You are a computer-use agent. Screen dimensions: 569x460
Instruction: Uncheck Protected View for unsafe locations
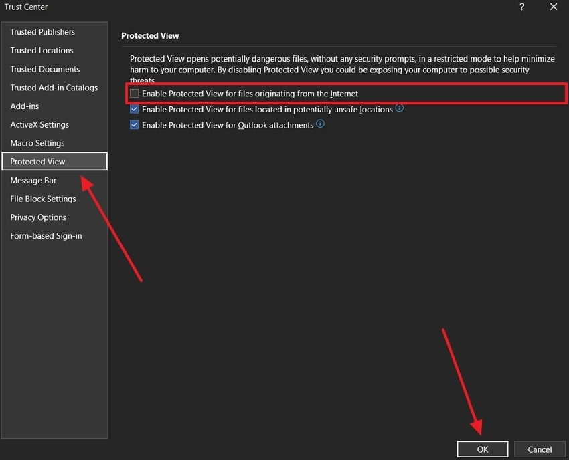(x=135, y=109)
